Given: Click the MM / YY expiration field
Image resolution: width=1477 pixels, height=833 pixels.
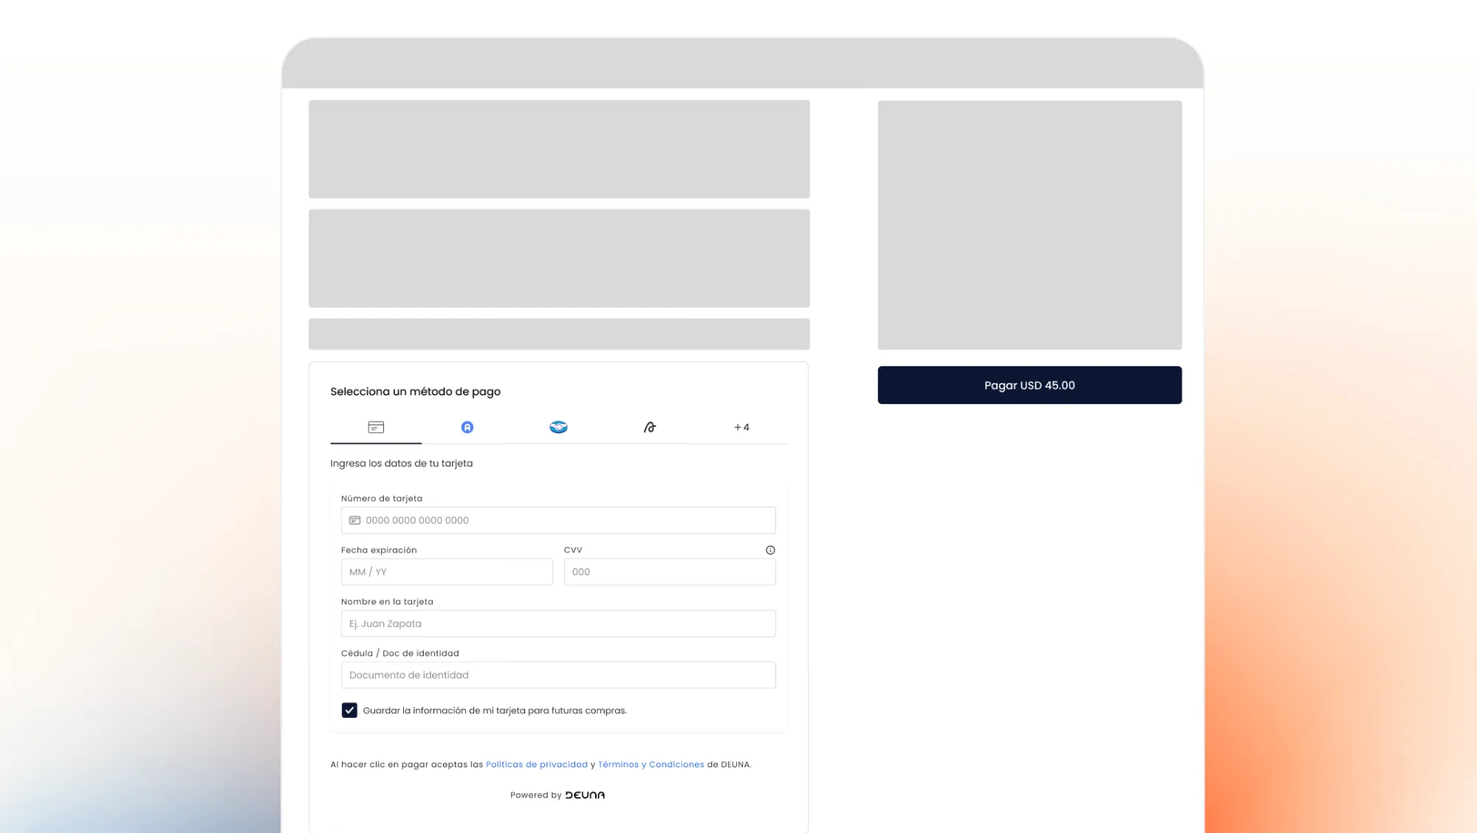Looking at the screenshot, I should 447,572.
